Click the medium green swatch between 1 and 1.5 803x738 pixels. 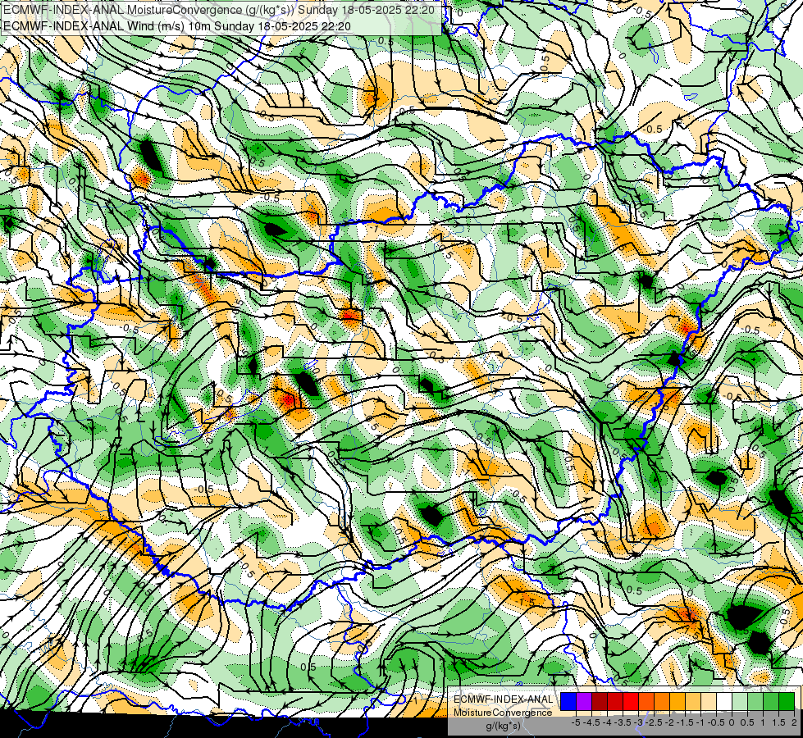tap(771, 701)
